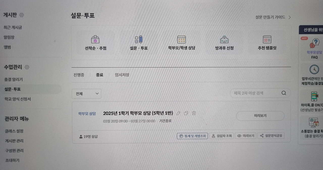This screenshot has height=170, width=323.
Task: Open the 전체 filter dropdown
Action: tap(87, 93)
